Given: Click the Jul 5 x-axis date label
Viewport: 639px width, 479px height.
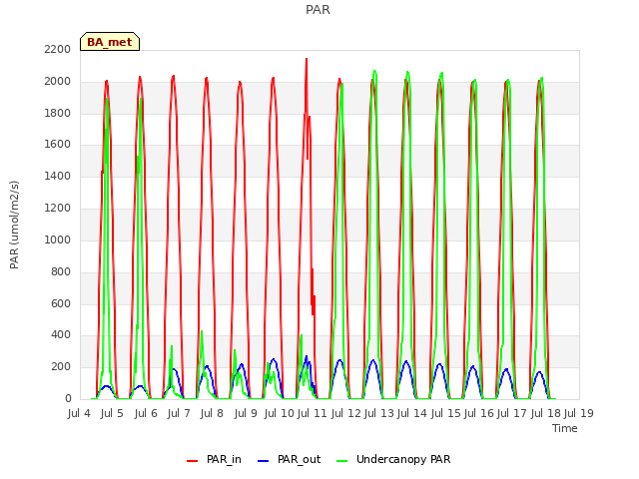Looking at the screenshot, I should click(112, 413).
